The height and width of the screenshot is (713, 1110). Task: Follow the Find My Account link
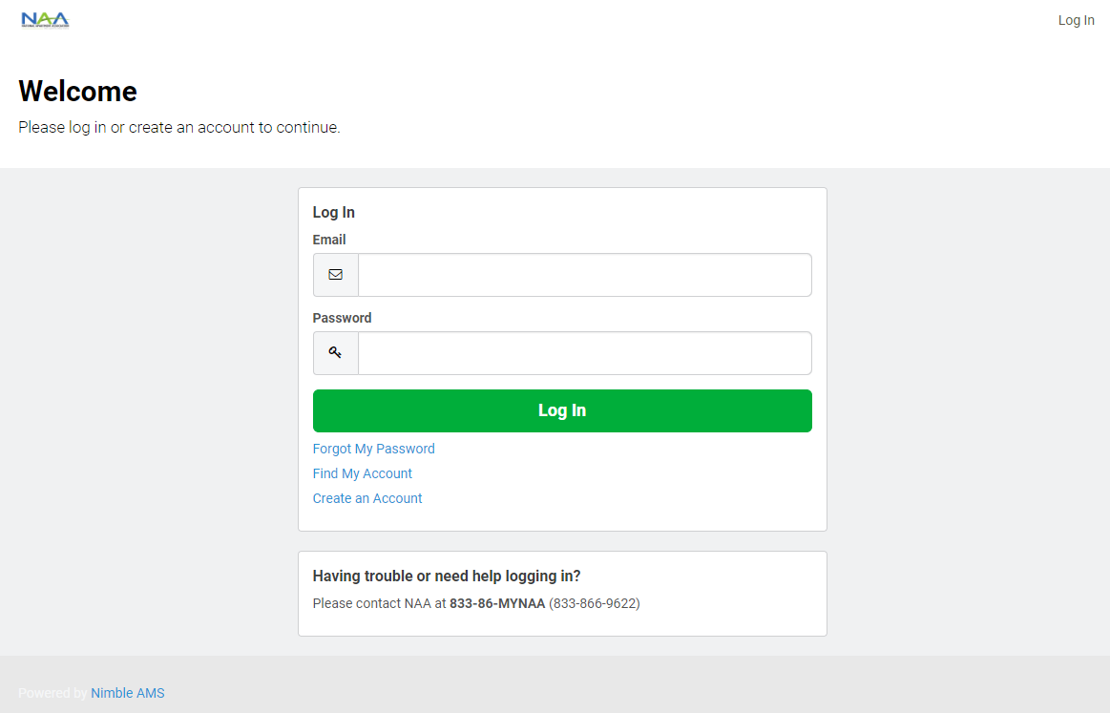pos(362,473)
